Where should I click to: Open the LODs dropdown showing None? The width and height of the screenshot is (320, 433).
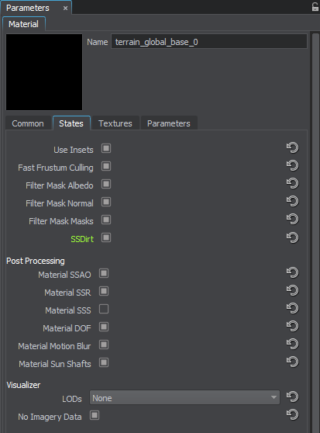[184, 397]
